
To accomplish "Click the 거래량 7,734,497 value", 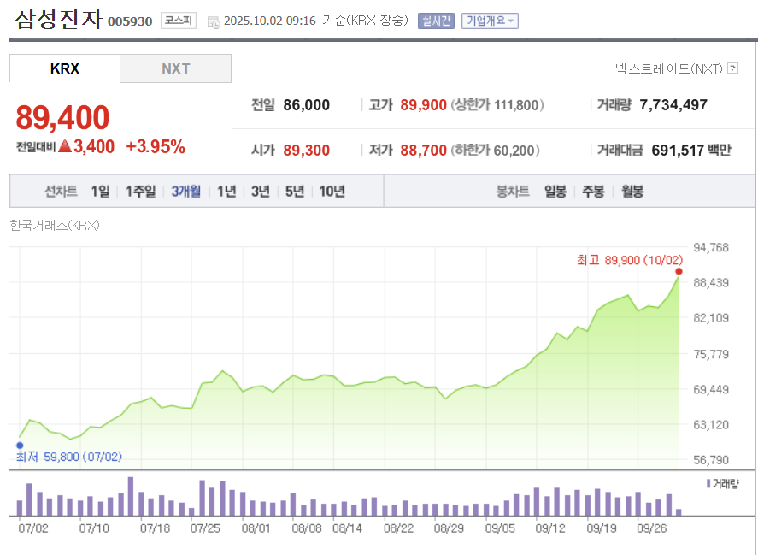I will [673, 105].
